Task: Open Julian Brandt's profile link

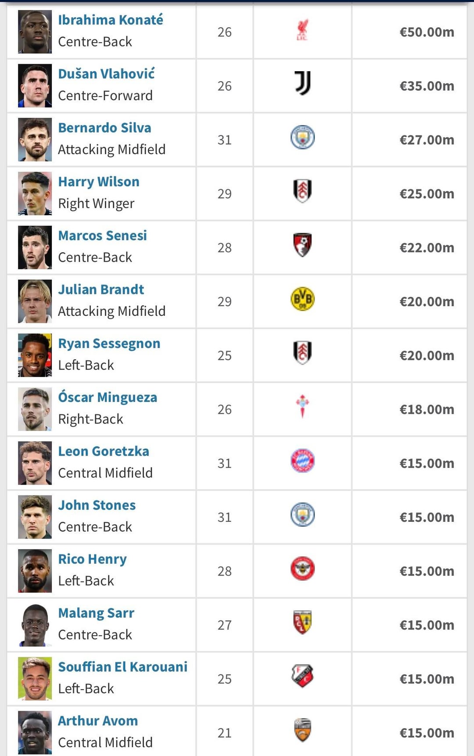Action: [101, 289]
